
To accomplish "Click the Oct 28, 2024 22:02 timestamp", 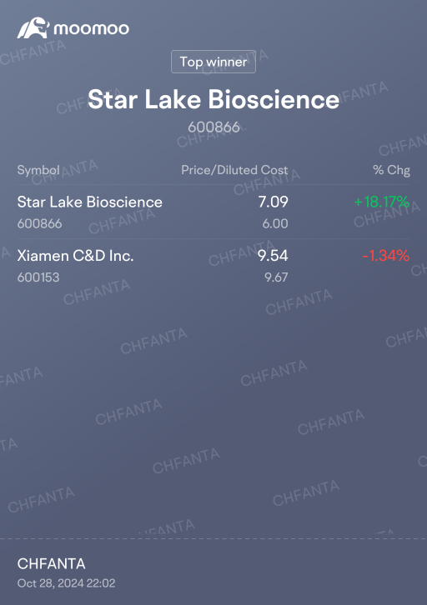I will 66,583.
